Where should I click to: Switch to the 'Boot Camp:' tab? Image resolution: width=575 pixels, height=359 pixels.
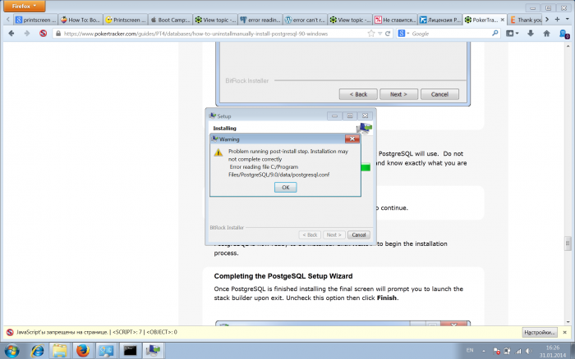coord(170,20)
